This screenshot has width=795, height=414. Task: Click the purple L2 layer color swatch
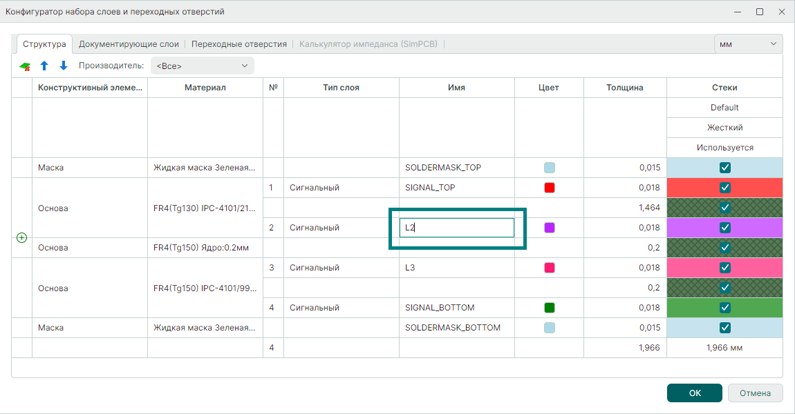tap(550, 228)
